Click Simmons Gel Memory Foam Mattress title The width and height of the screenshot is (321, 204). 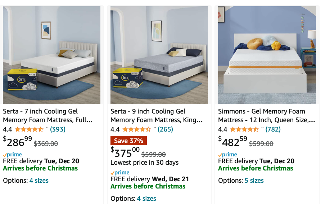[267, 116]
